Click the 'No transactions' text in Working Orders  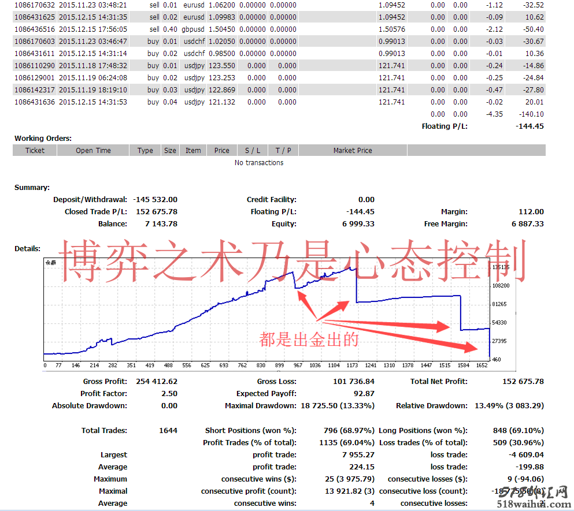(259, 163)
